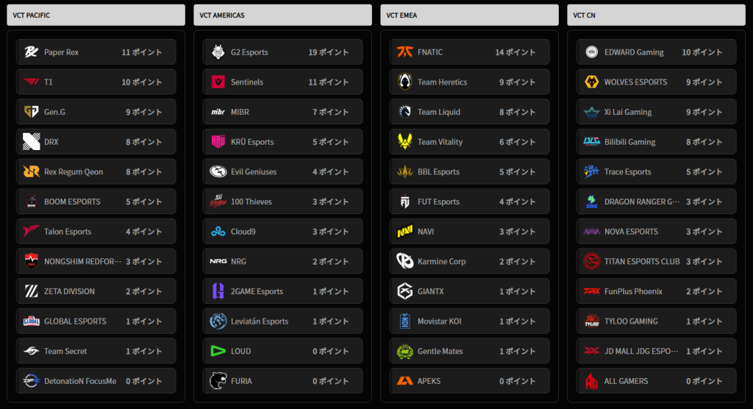Click the Cloud9 blue cloud logo
The image size is (753, 409).
coord(218,232)
